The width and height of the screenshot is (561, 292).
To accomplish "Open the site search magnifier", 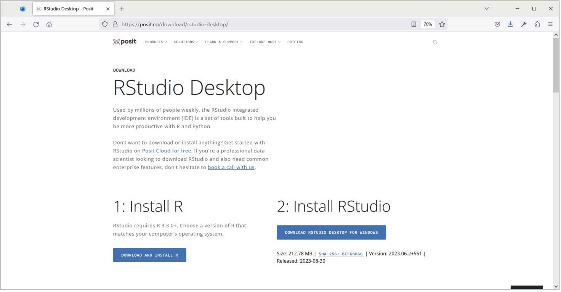I will (x=435, y=42).
